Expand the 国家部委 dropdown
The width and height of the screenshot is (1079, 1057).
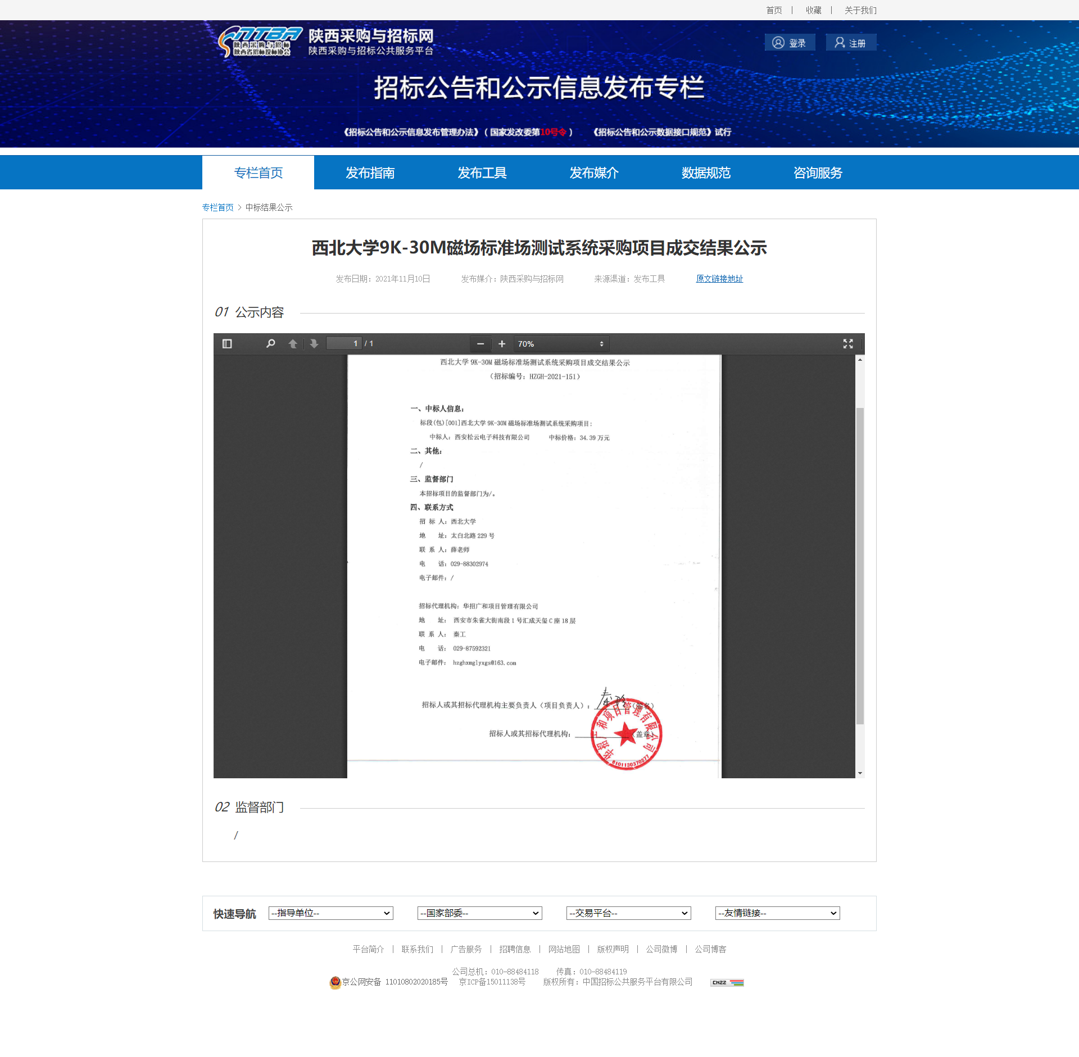pyautogui.click(x=479, y=913)
